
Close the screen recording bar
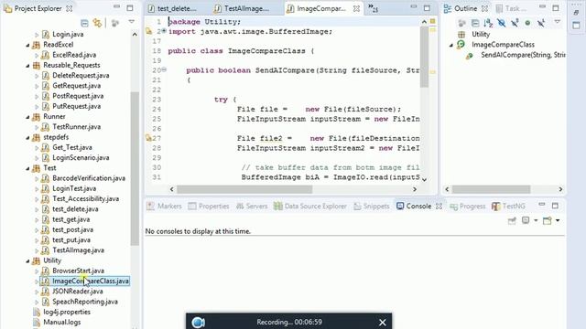[x=382, y=323]
